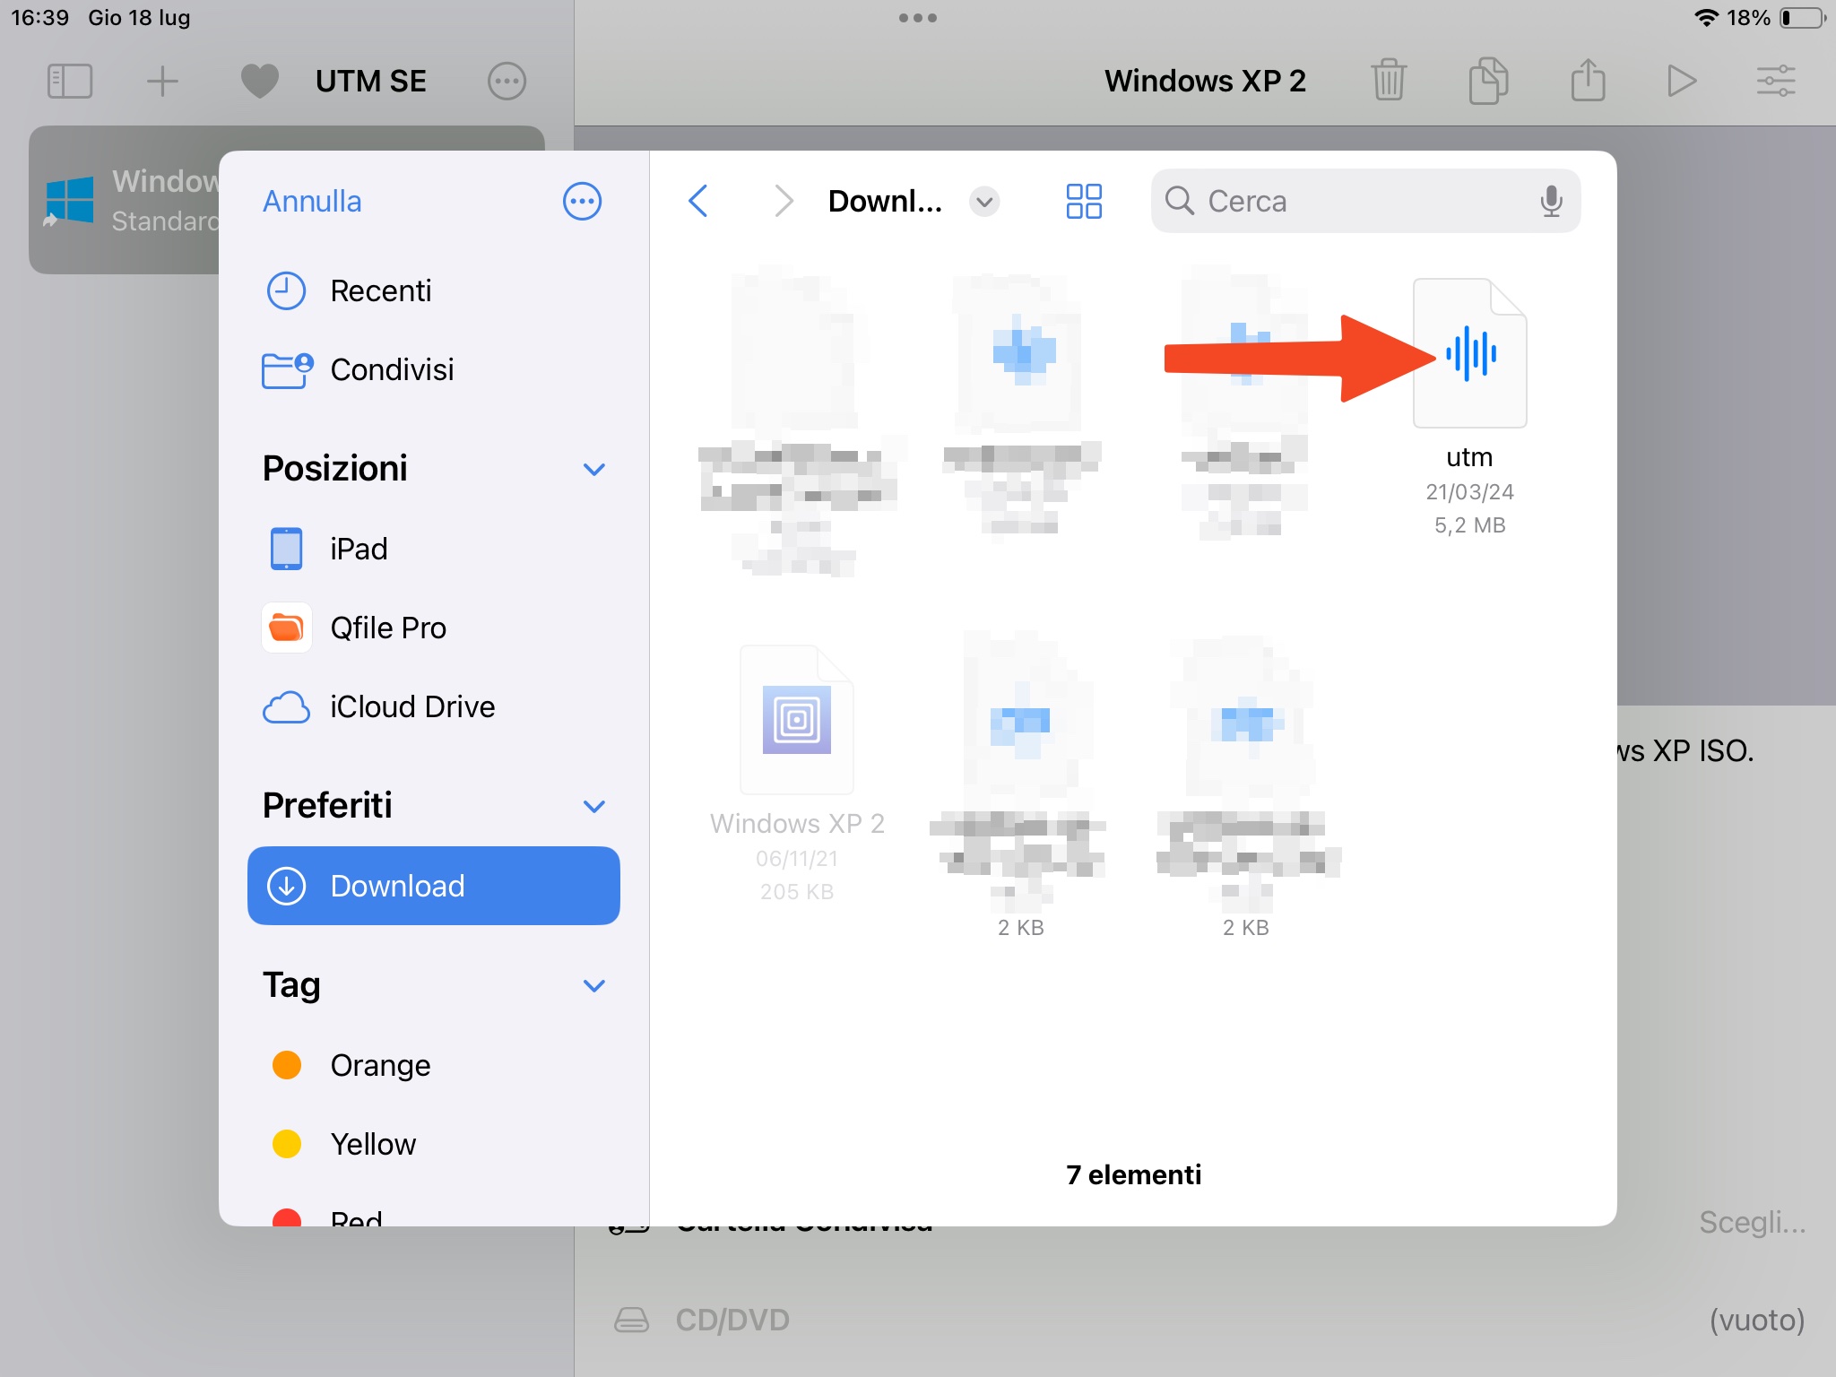This screenshot has height=1377, width=1836.
Task: Browse the iPad location
Action: [x=434, y=549]
